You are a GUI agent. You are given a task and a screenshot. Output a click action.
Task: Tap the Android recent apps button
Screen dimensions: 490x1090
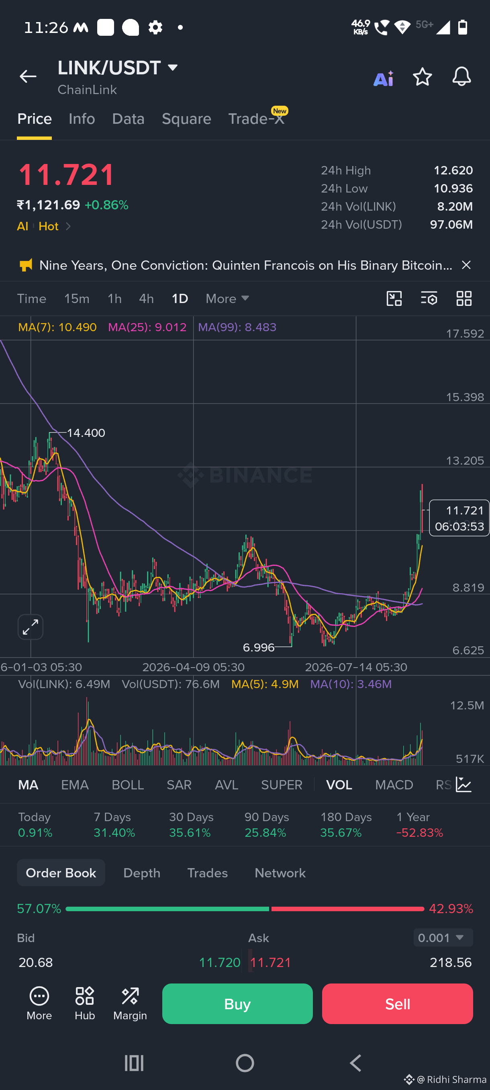pyautogui.click(x=134, y=1063)
